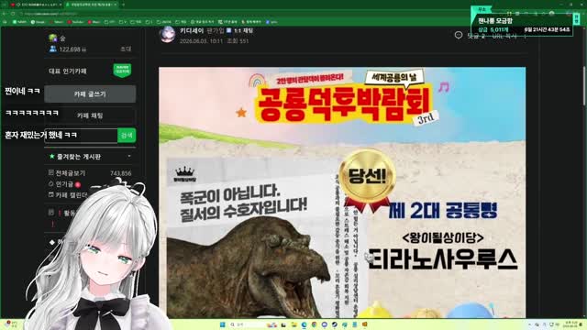The image size is (587, 330).
Task: Click the 초대 invite link
Action: pos(126,49)
